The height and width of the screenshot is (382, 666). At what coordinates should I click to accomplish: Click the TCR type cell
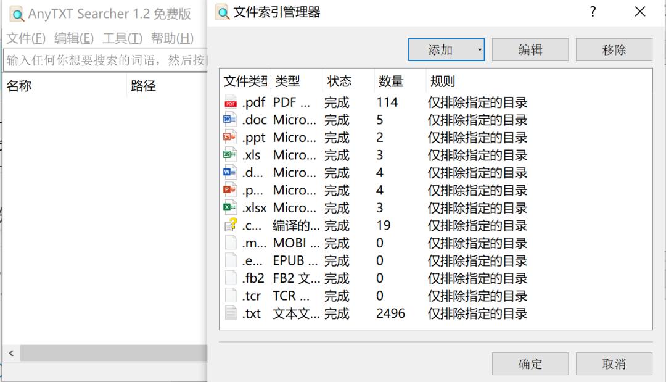tap(291, 296)
